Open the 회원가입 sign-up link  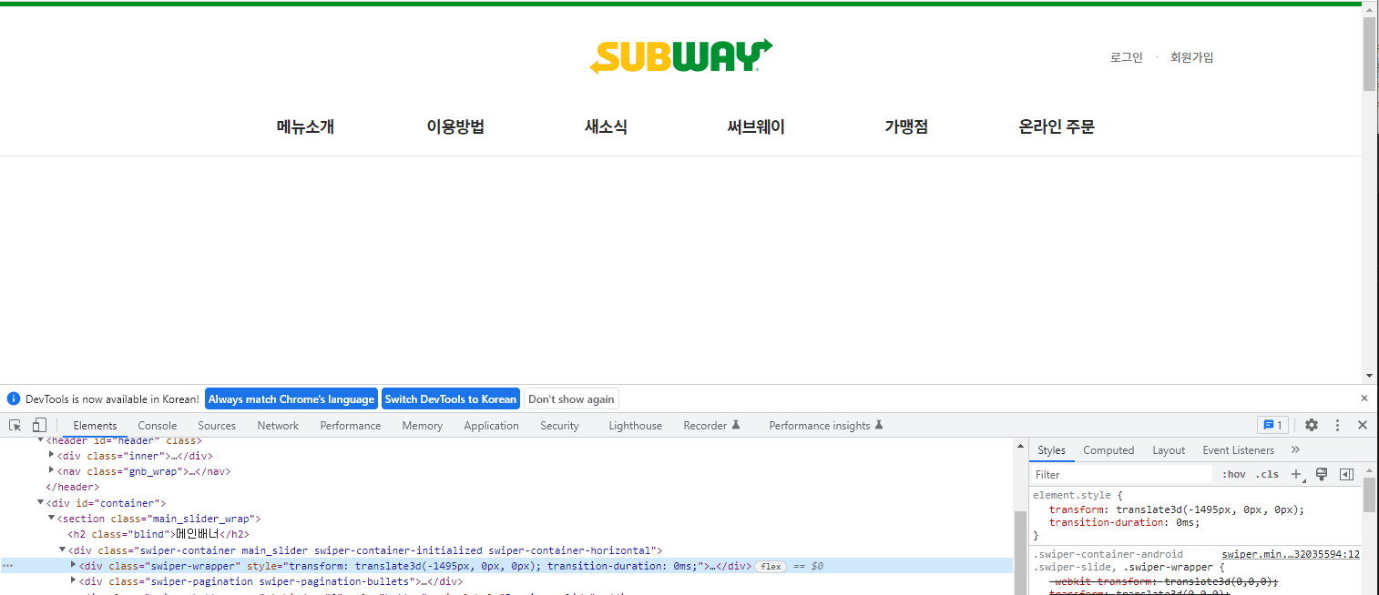click(x=1192, y=57)
